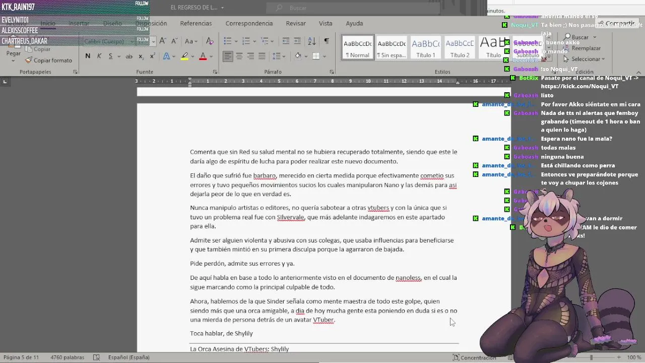Increase font size with A-up icon

[x=162, y=41]
